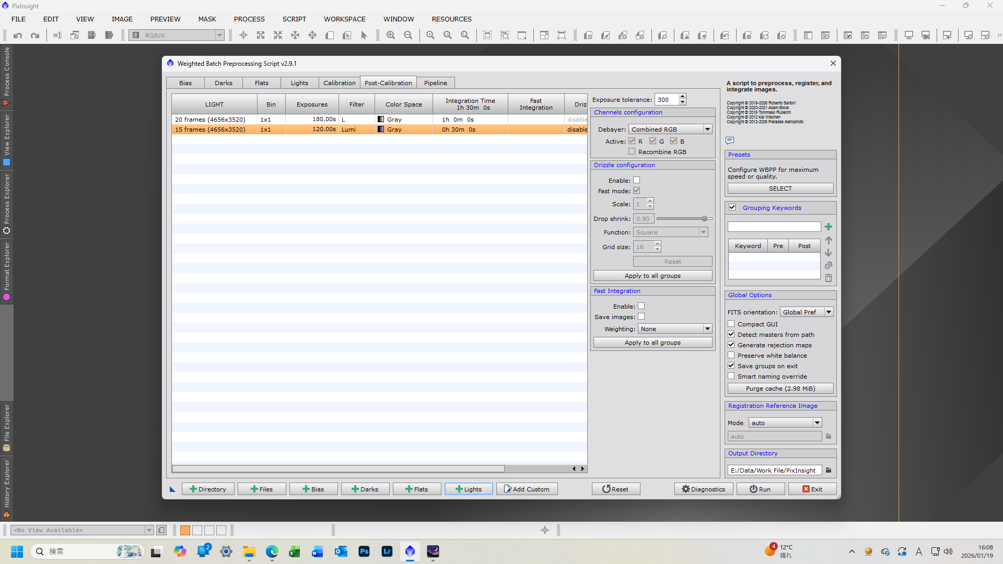Adjust the Drop shrink slider
Image resolution: width=1003 pixels, height=564 pixels.
point(704,219)
